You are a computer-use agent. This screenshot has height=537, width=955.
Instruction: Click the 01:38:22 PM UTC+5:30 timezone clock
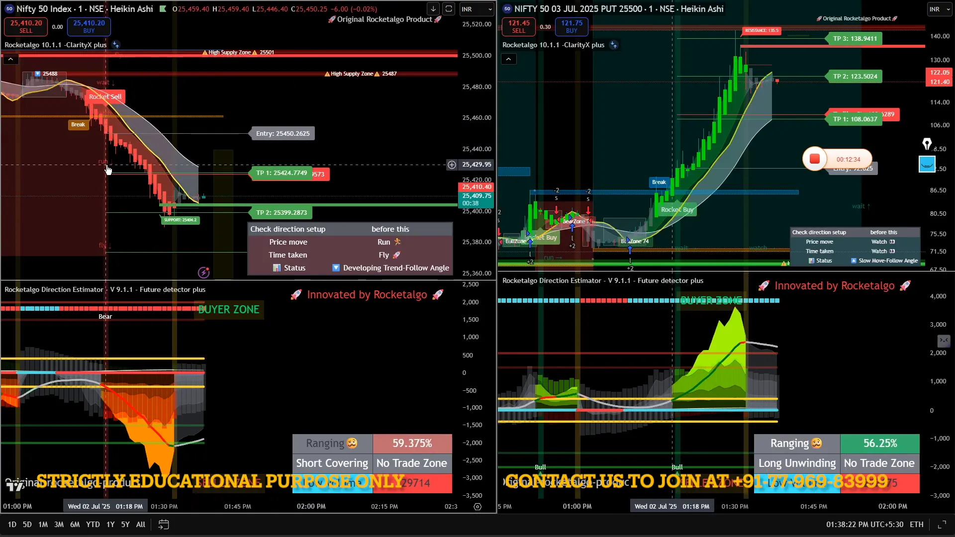pyautogui.click(x=864, y=525)
